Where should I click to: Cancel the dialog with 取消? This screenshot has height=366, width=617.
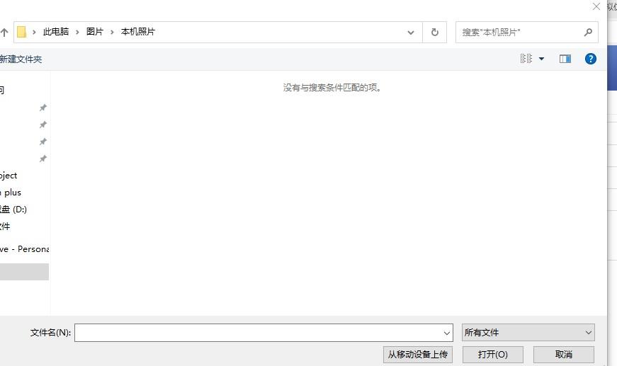(x=563, y=354)
